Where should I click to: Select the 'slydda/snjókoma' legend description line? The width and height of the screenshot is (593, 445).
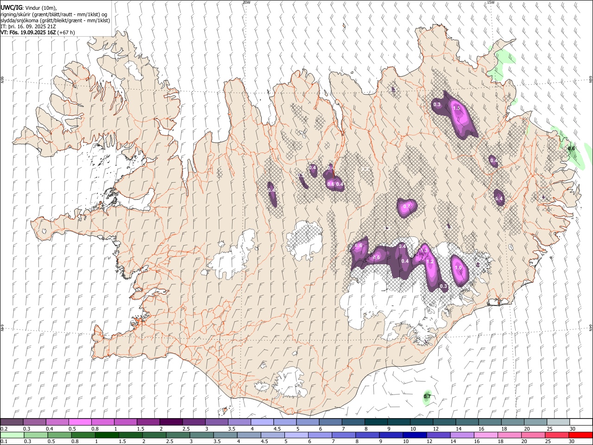55,20
